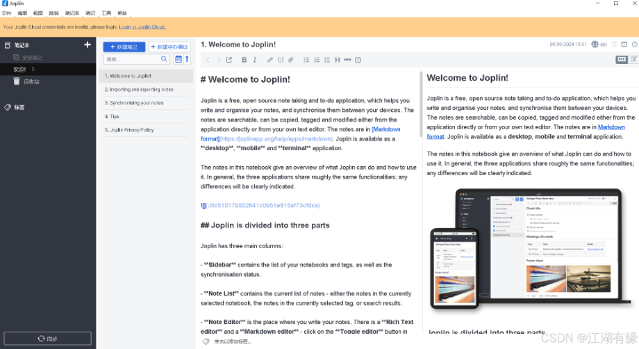
Task: Open the trash icon in sidebar
Action: coord(17,81)
